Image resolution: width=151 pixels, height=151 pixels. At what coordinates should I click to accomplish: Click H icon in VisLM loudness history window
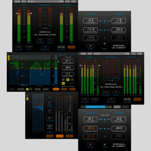[8, 56]
